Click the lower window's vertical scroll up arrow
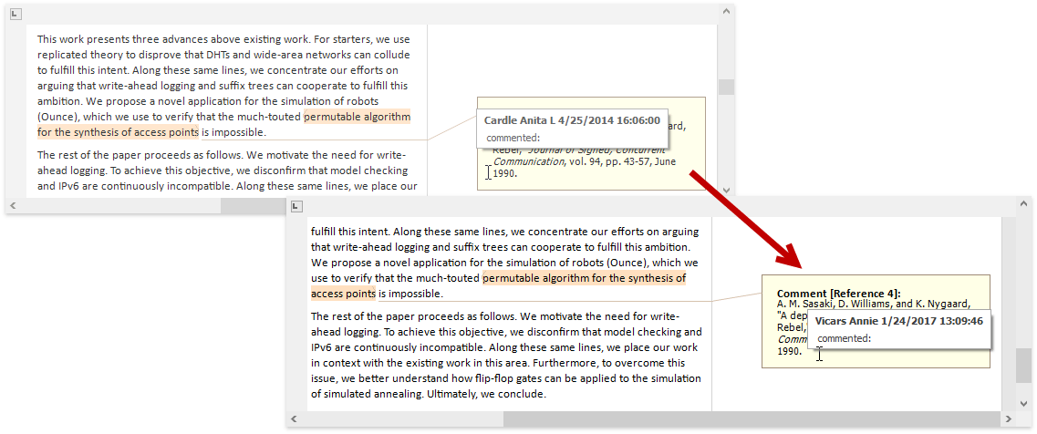 (1023, 203)
